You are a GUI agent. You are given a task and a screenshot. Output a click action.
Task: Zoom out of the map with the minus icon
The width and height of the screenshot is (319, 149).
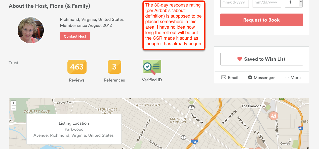tap(13, 108)
